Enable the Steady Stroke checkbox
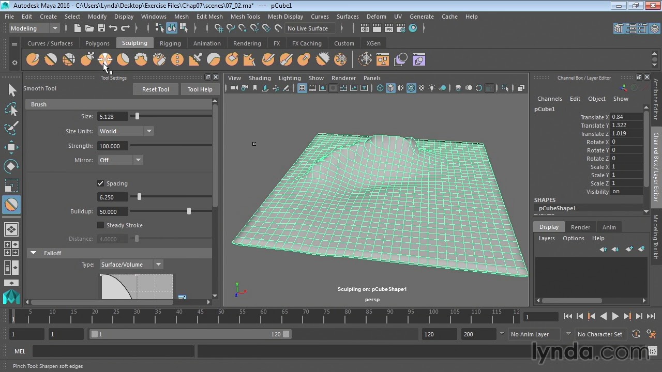The height and width of the screenshot is (372, 662). (x=101, y=225)
